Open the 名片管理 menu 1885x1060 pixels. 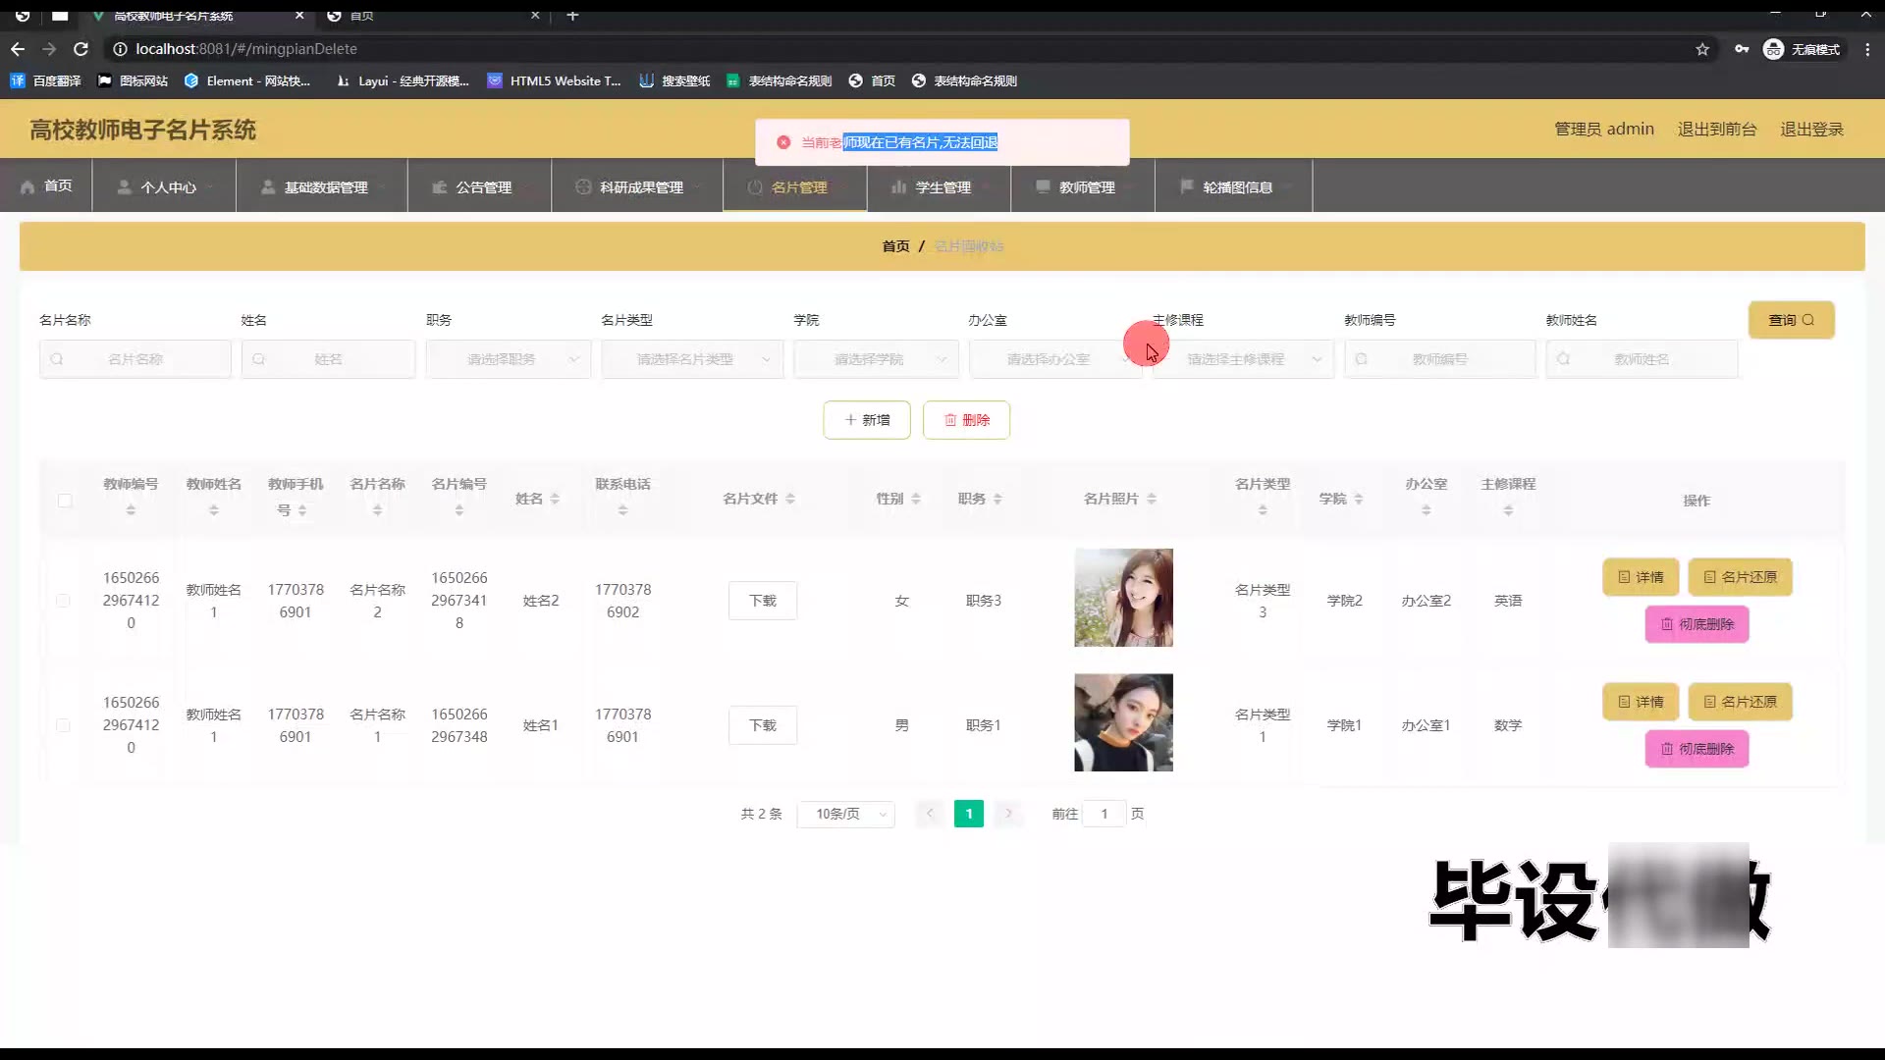click(795, 186)
